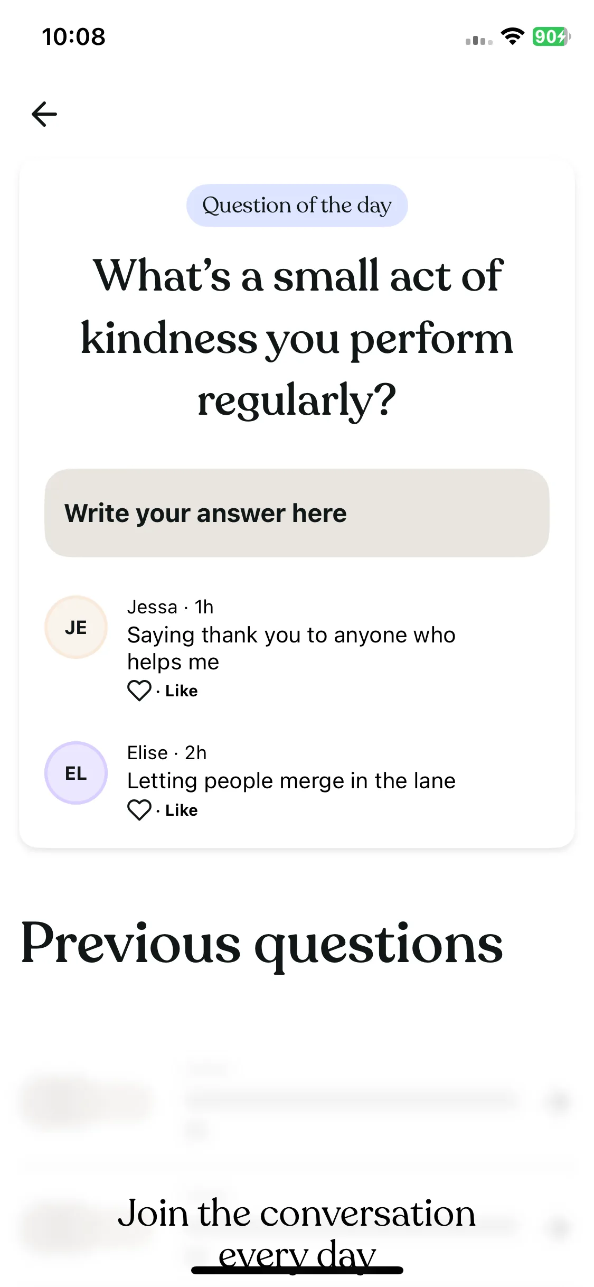Open Join the conversation every day banner
This screenshot has height=1287, width=594.
point(297,1233)
